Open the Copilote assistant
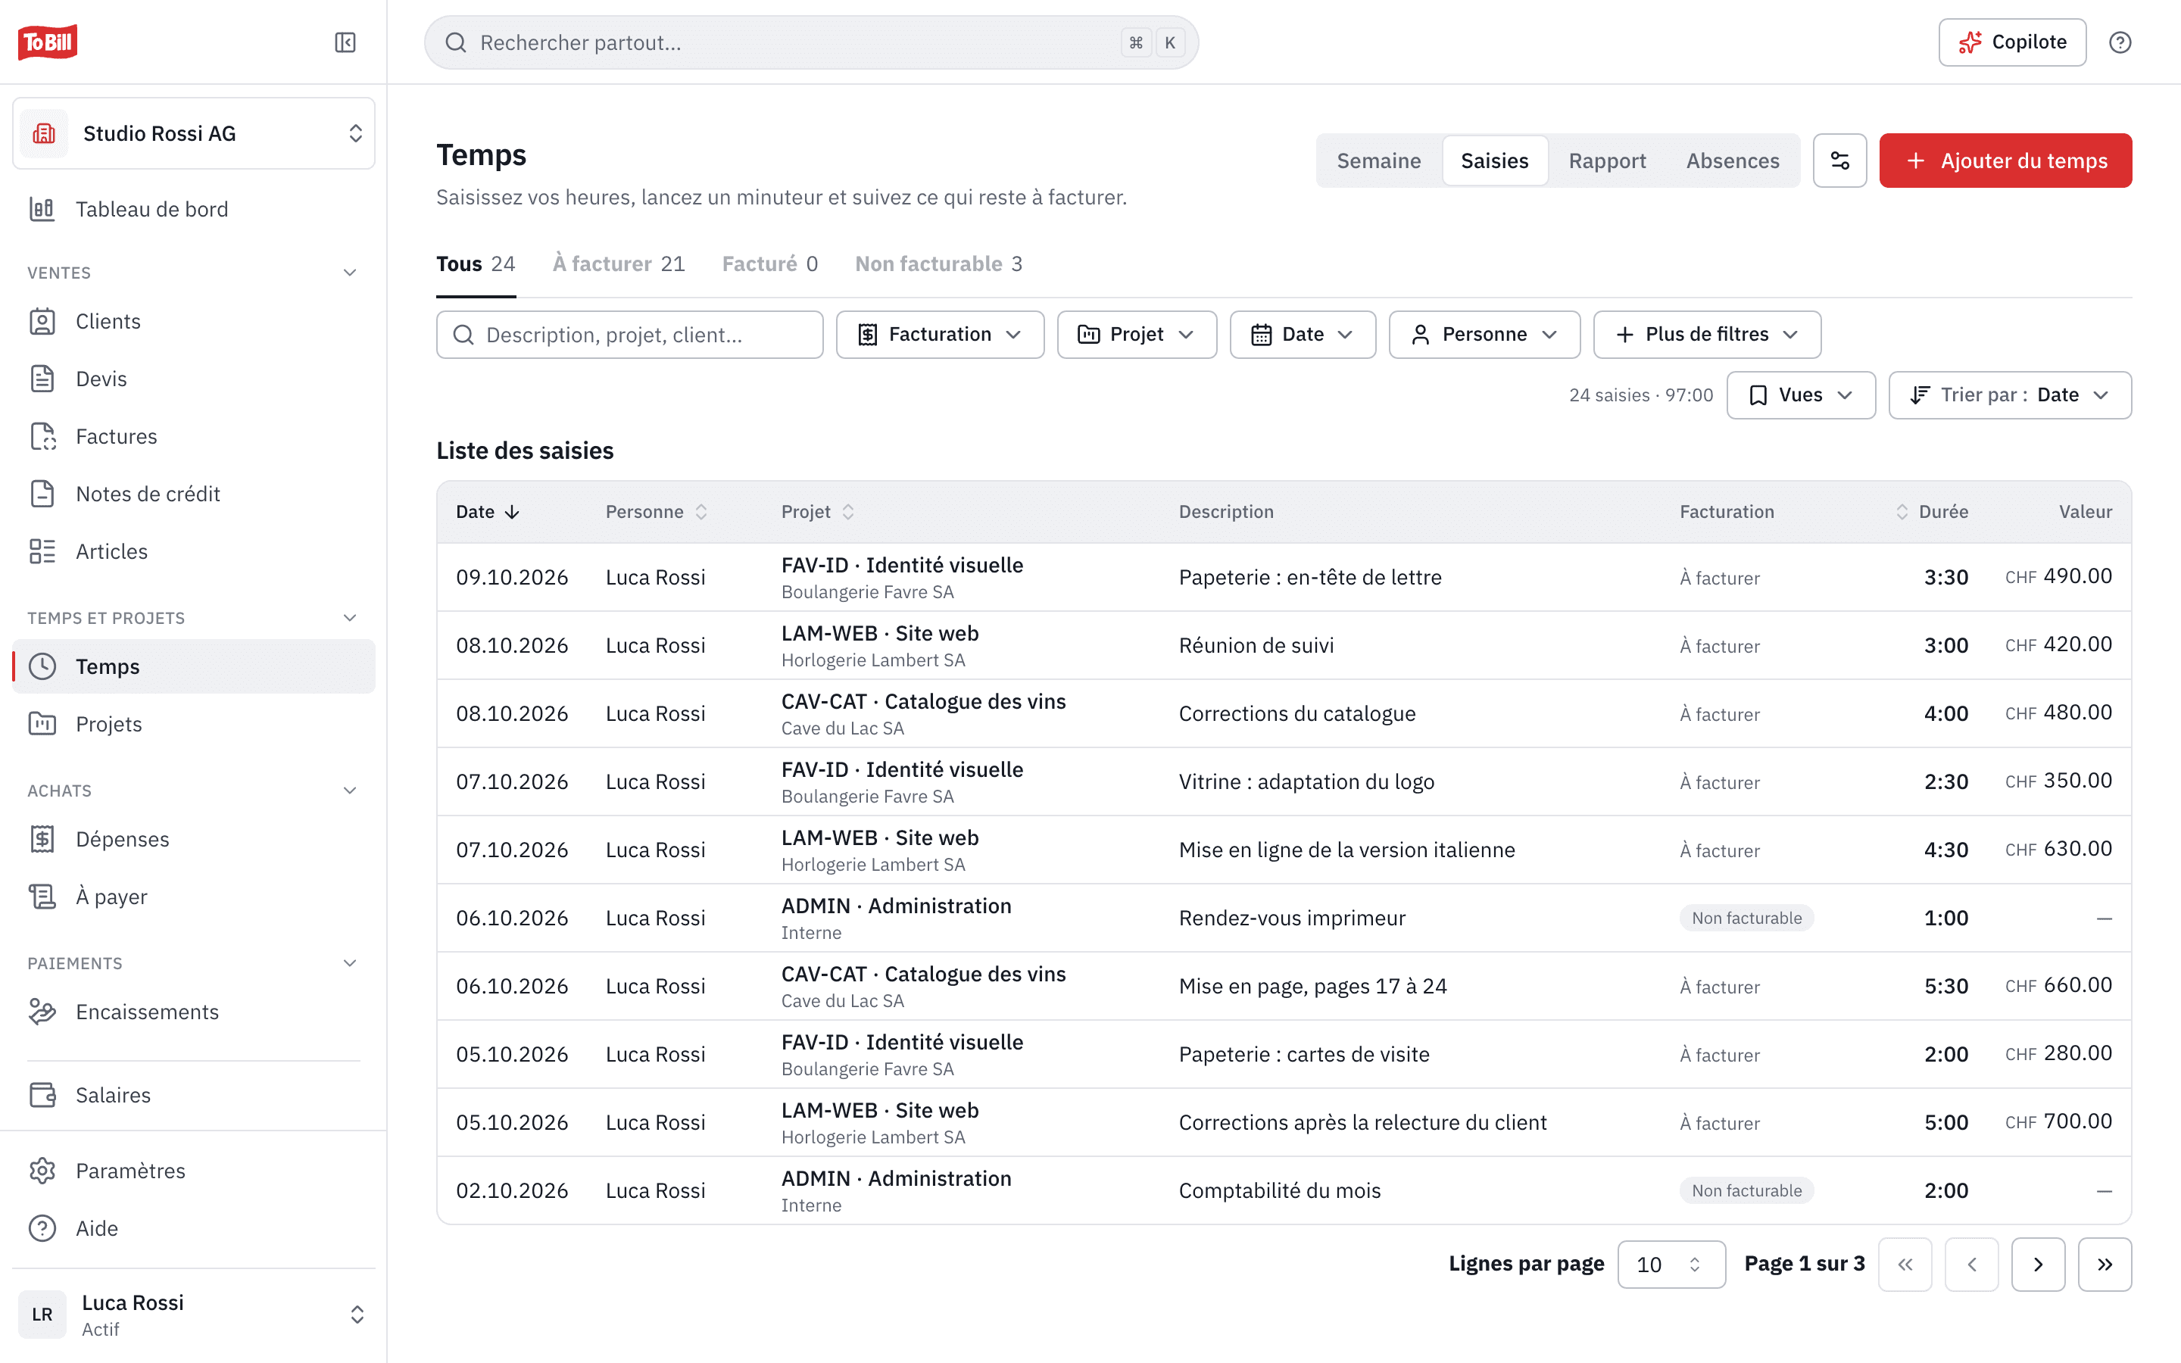This screenshot has height=1363, width=2181. [2011, 42]
